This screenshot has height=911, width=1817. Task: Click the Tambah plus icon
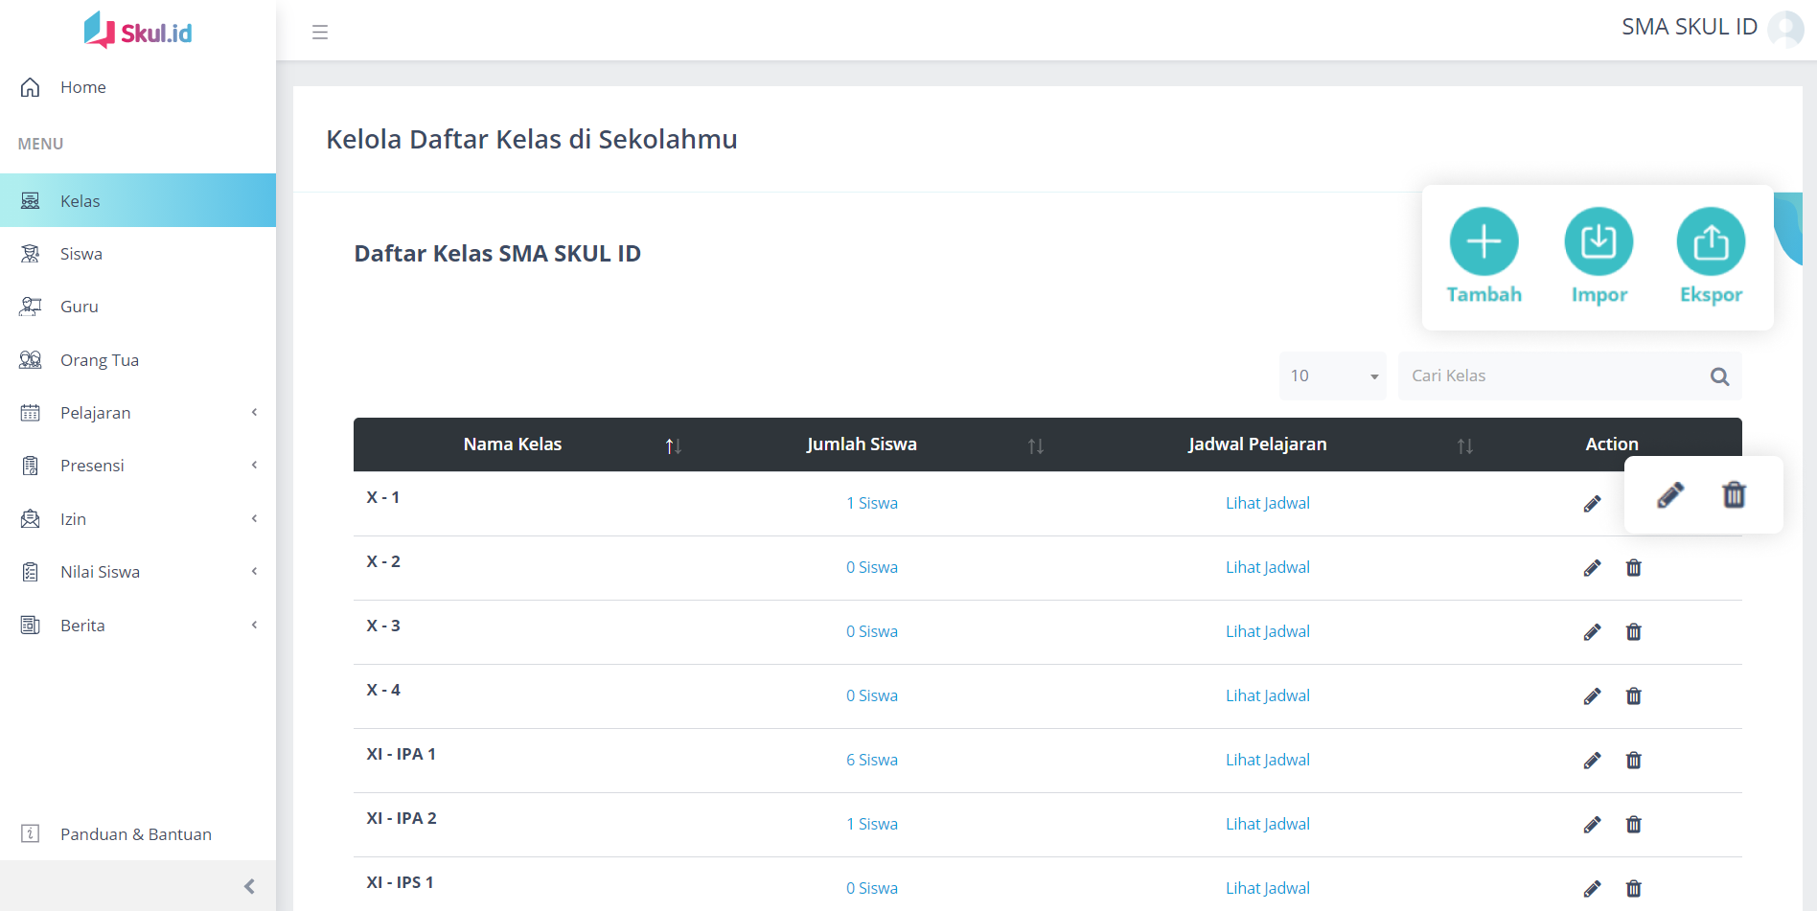click(1483, 241)
